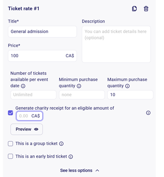Click the eye icon in Preview button
The width and height of the screenshot is (164, 177).
(x=36, y=129)
